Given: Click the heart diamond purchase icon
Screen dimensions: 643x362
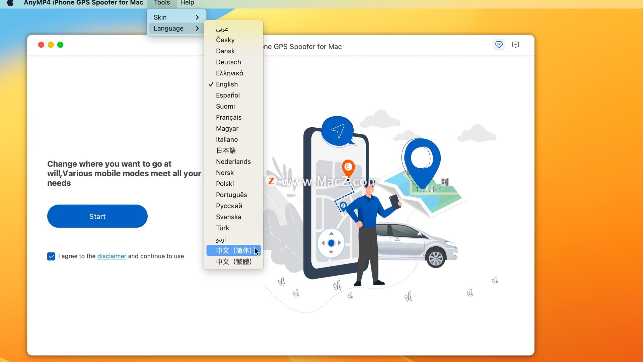Looking at the screenshot, I should click(499, 45).
